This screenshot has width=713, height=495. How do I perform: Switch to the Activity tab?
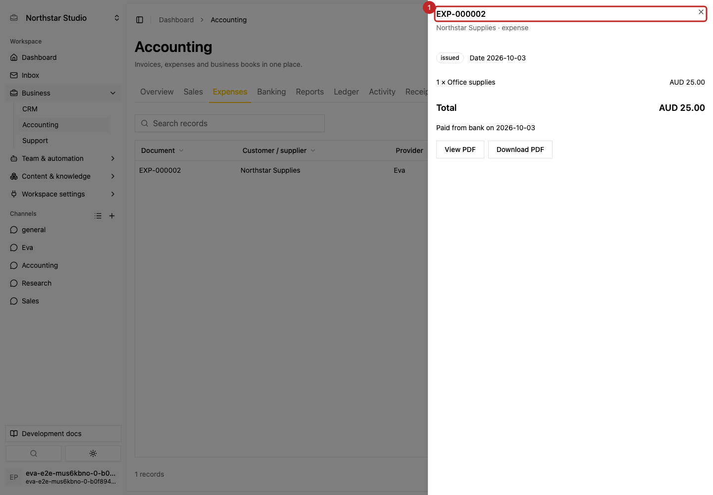click(382, 92)
